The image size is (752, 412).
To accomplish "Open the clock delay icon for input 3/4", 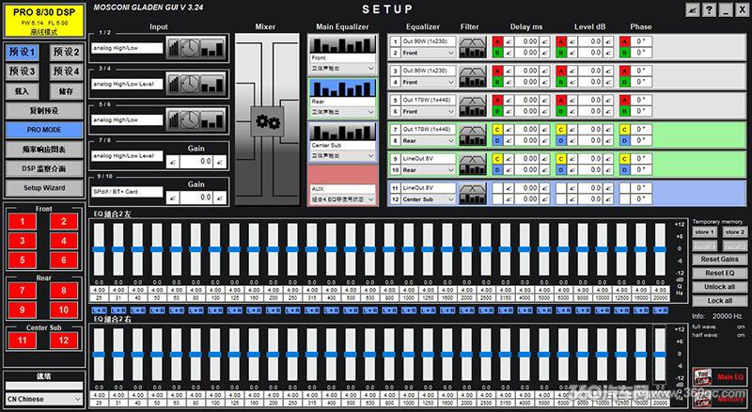I will tap(190, 84).
